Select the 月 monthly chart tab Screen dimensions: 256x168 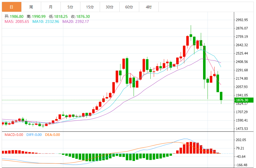tap(50, 7)
